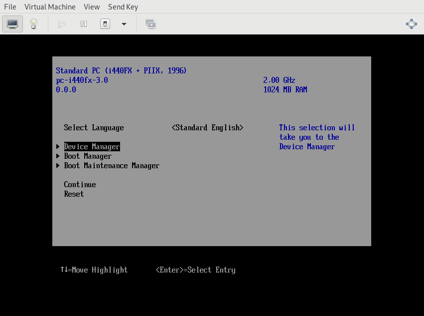Click the triangle beside Boot Manager
Screen dimensions: 424x316
tap(58, 156)
